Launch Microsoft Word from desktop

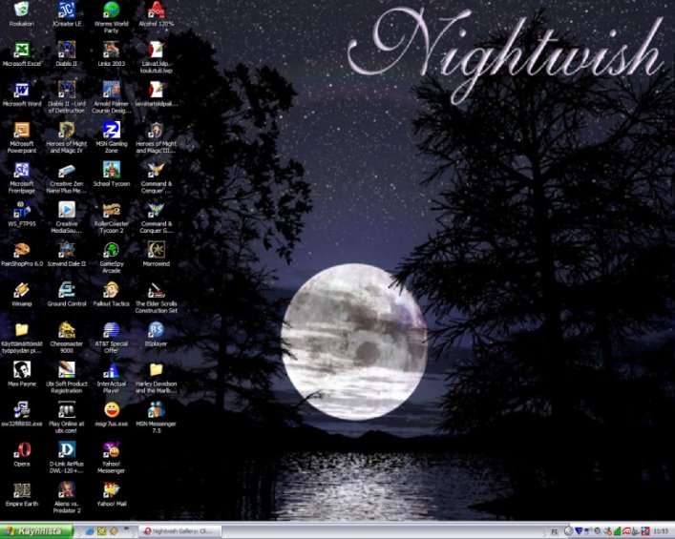tap(22, 90)
